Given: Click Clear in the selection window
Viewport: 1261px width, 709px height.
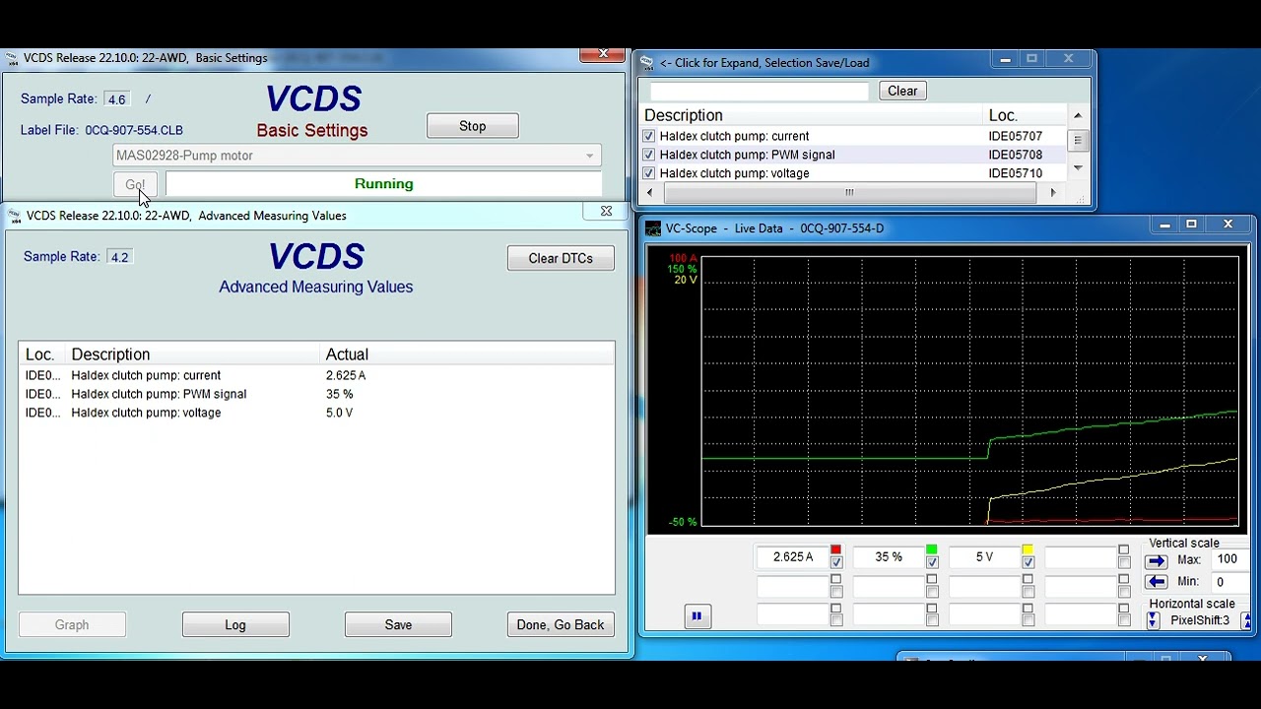Looking at the screenshot, I should coord(902,91).
